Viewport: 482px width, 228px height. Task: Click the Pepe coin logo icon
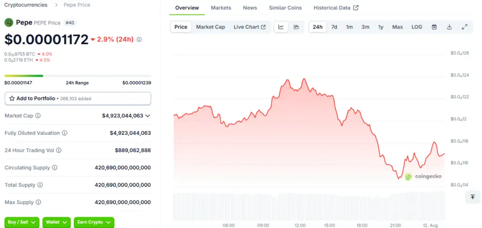pyautogui.click(x=8, y=23)
